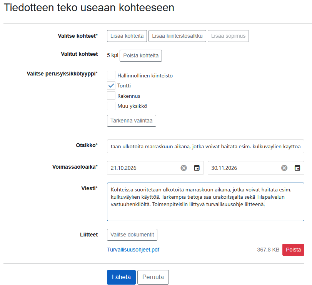
Task: Click the Liitteet label
Action: point(89,235)
